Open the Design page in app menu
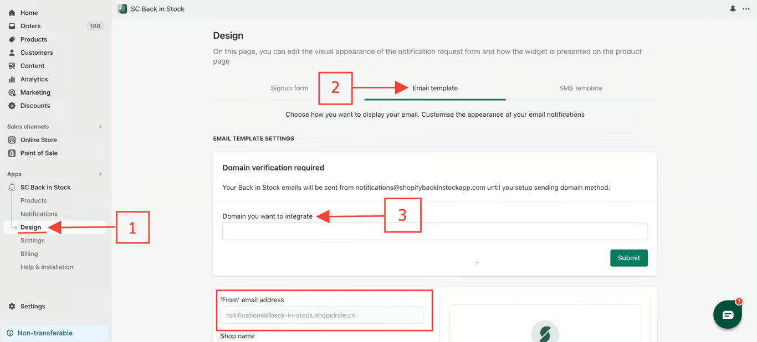Image resolution: width=757 pixels, height=342 pixels. [x=30, y=227]
